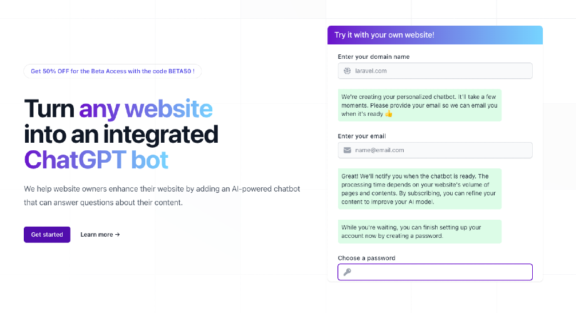Click the "Enter your email" label
Viewport: 576px width, 313px height.
point(362,136)
